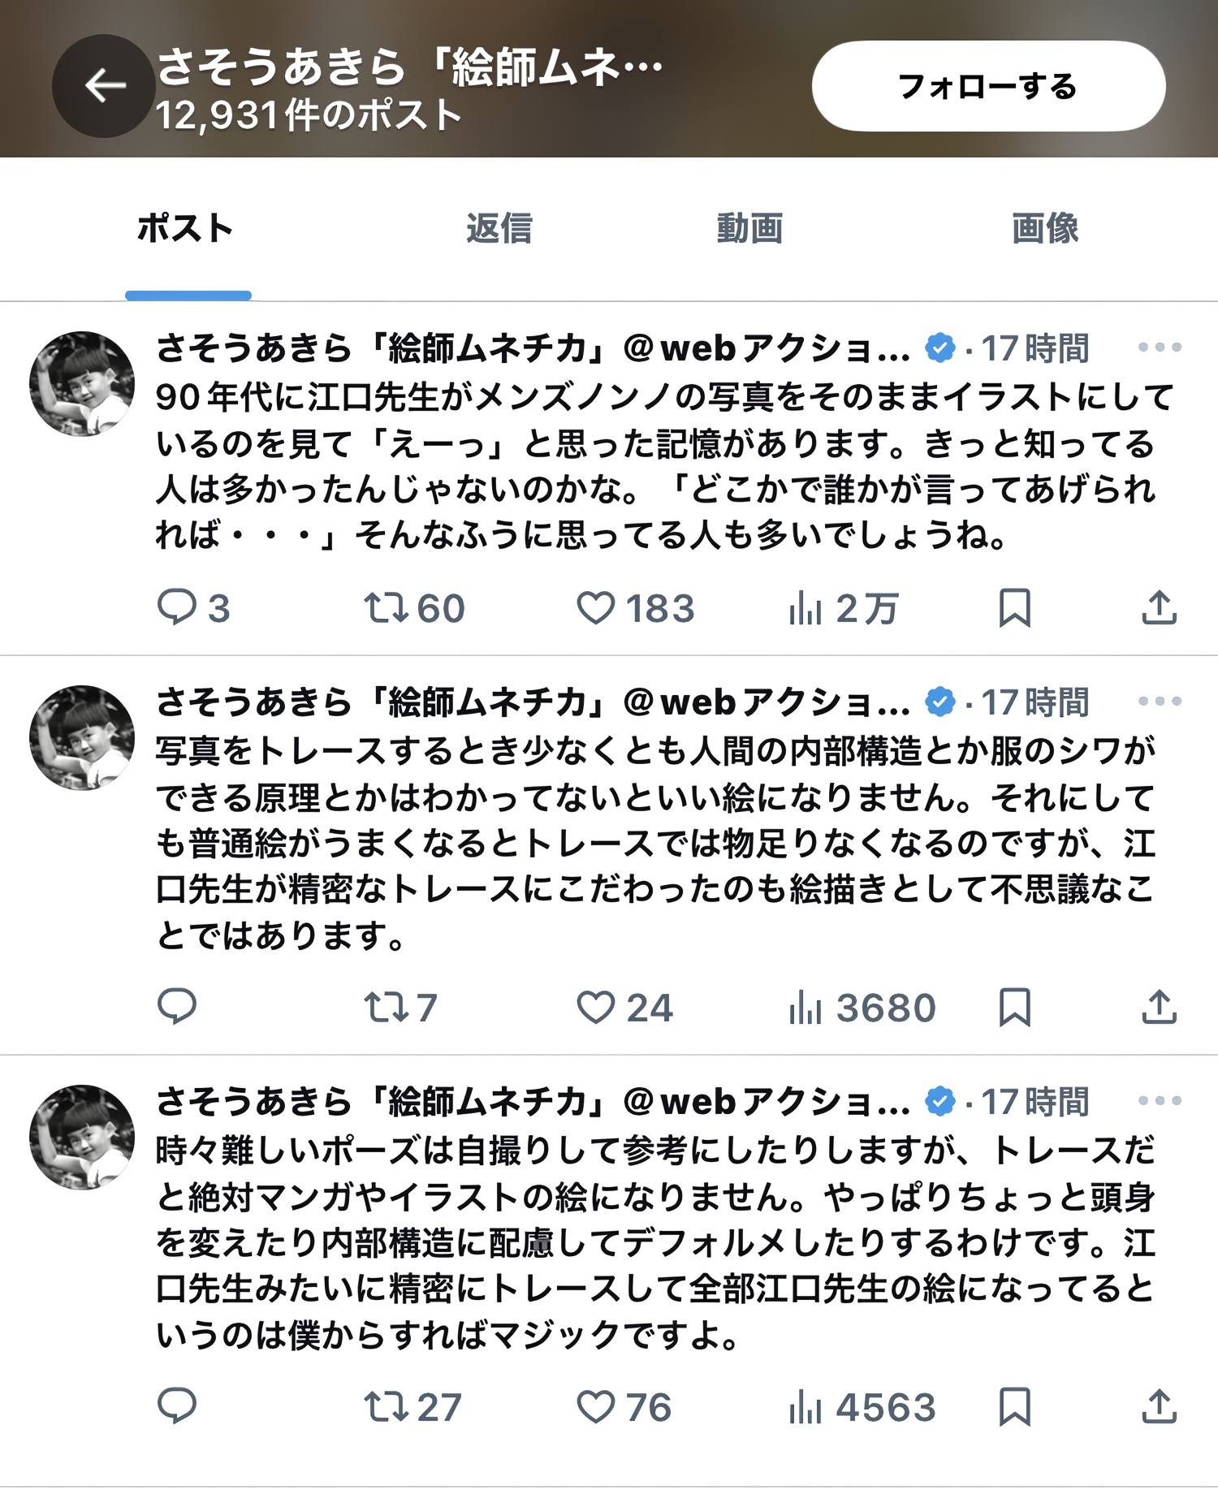Repost the second post with 7 reposts

click(x=400, y=1008)
